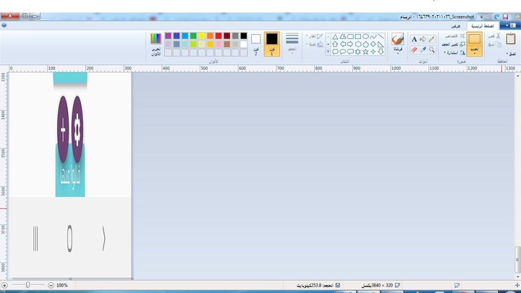Click the Brushes tool icon
Screen dimensions: 521x293
tap(397, 39)
